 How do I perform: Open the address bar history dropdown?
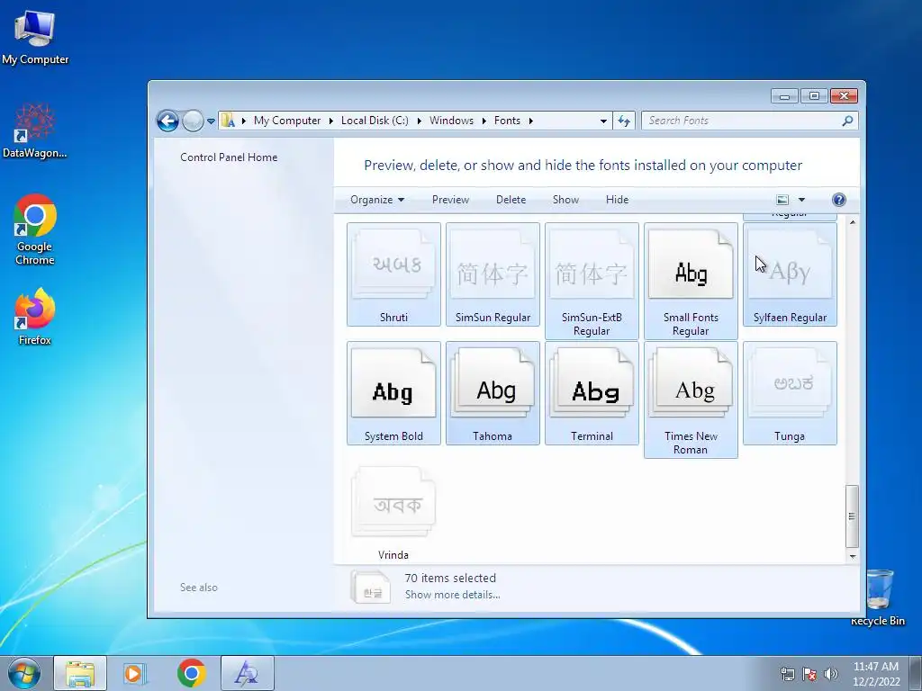pyautogui.click(x=603, y=121)
